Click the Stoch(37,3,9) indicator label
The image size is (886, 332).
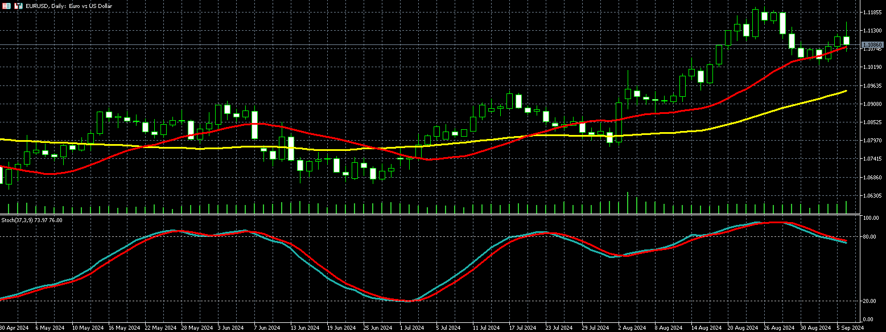(x=32, y=220)
